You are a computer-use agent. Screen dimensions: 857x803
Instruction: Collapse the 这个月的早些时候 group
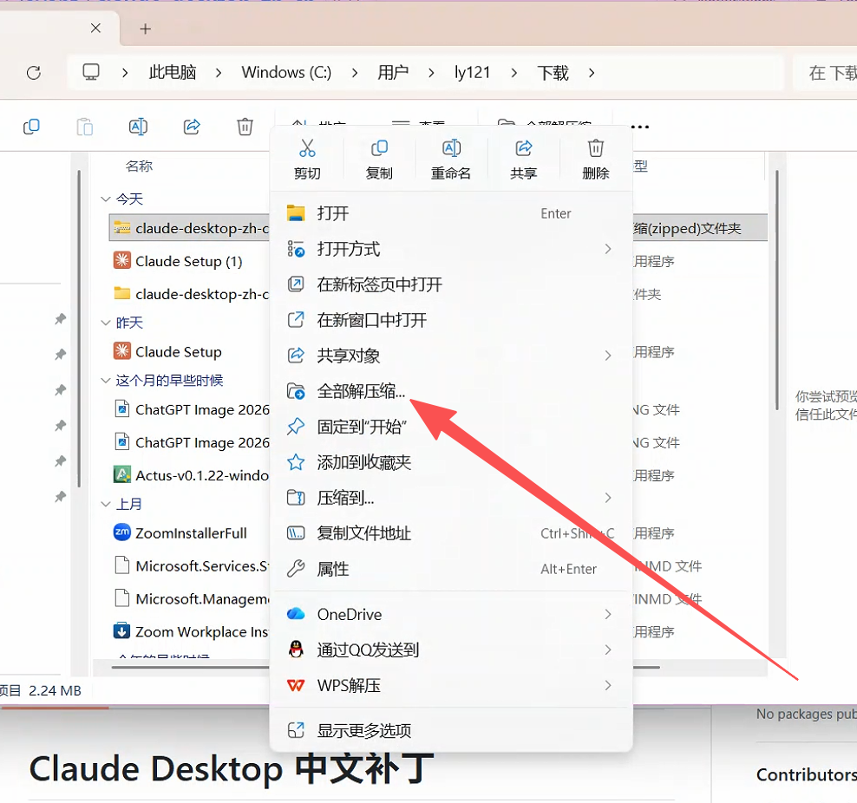(x=106, y=380)
